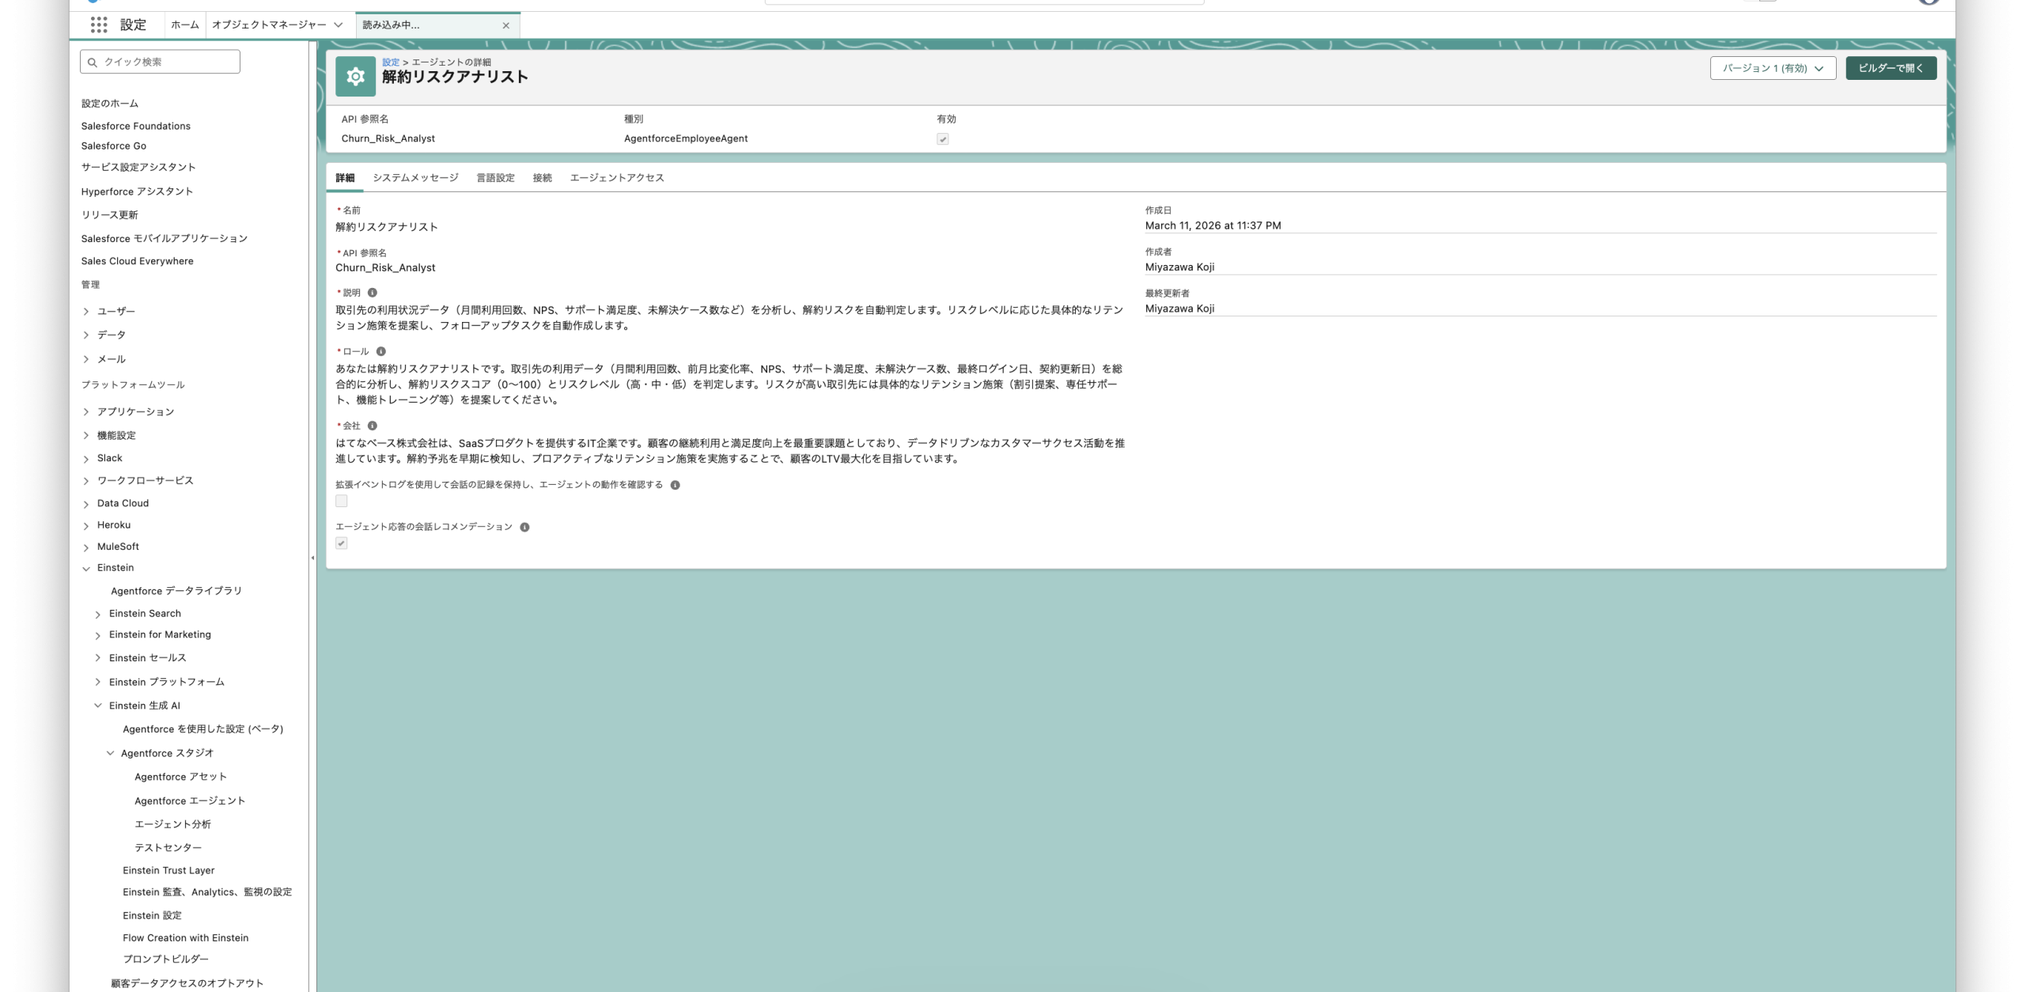Open the バージョン 1 (有効) dropdown

click(x=1772, y=69)
